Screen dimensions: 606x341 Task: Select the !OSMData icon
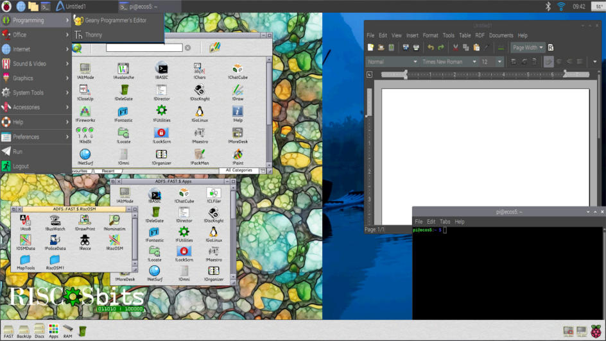pyautogui.click(x=26, y=243)
